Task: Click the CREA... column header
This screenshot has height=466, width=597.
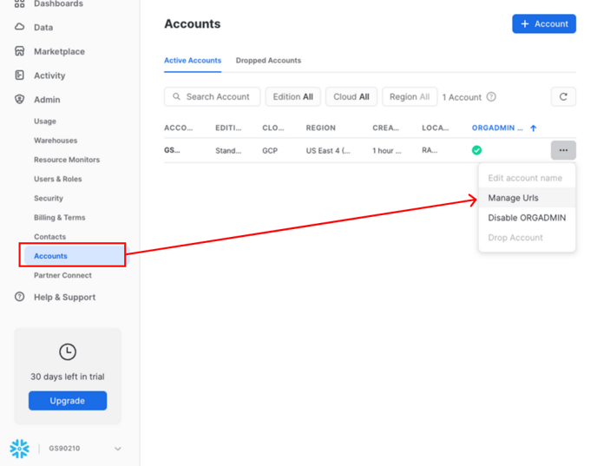Action: click(385, 128)
